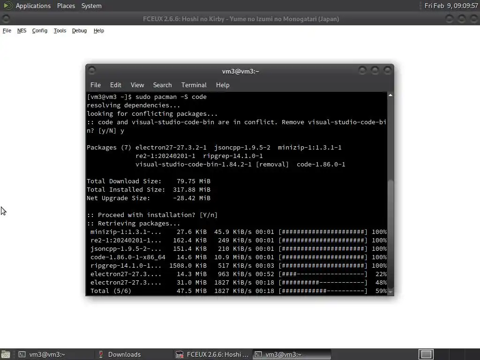The image size is (480, 360).
Task: Open the FCEUX Config menu
Action: coord(40,30)
